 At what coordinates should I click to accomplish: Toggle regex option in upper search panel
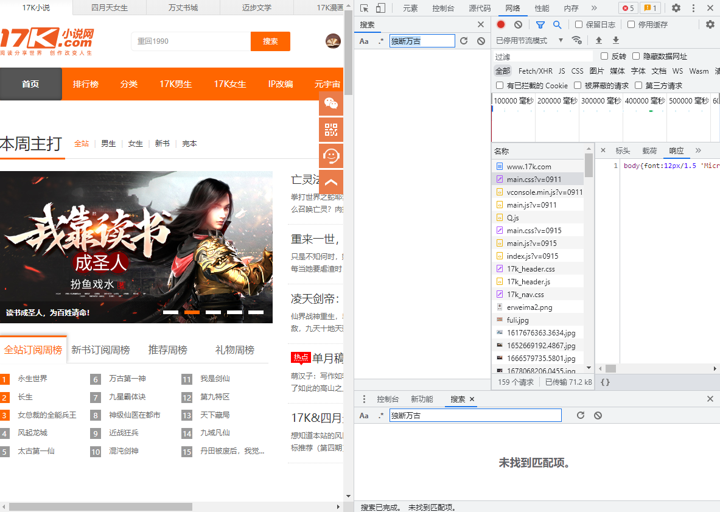coord(380,41)
